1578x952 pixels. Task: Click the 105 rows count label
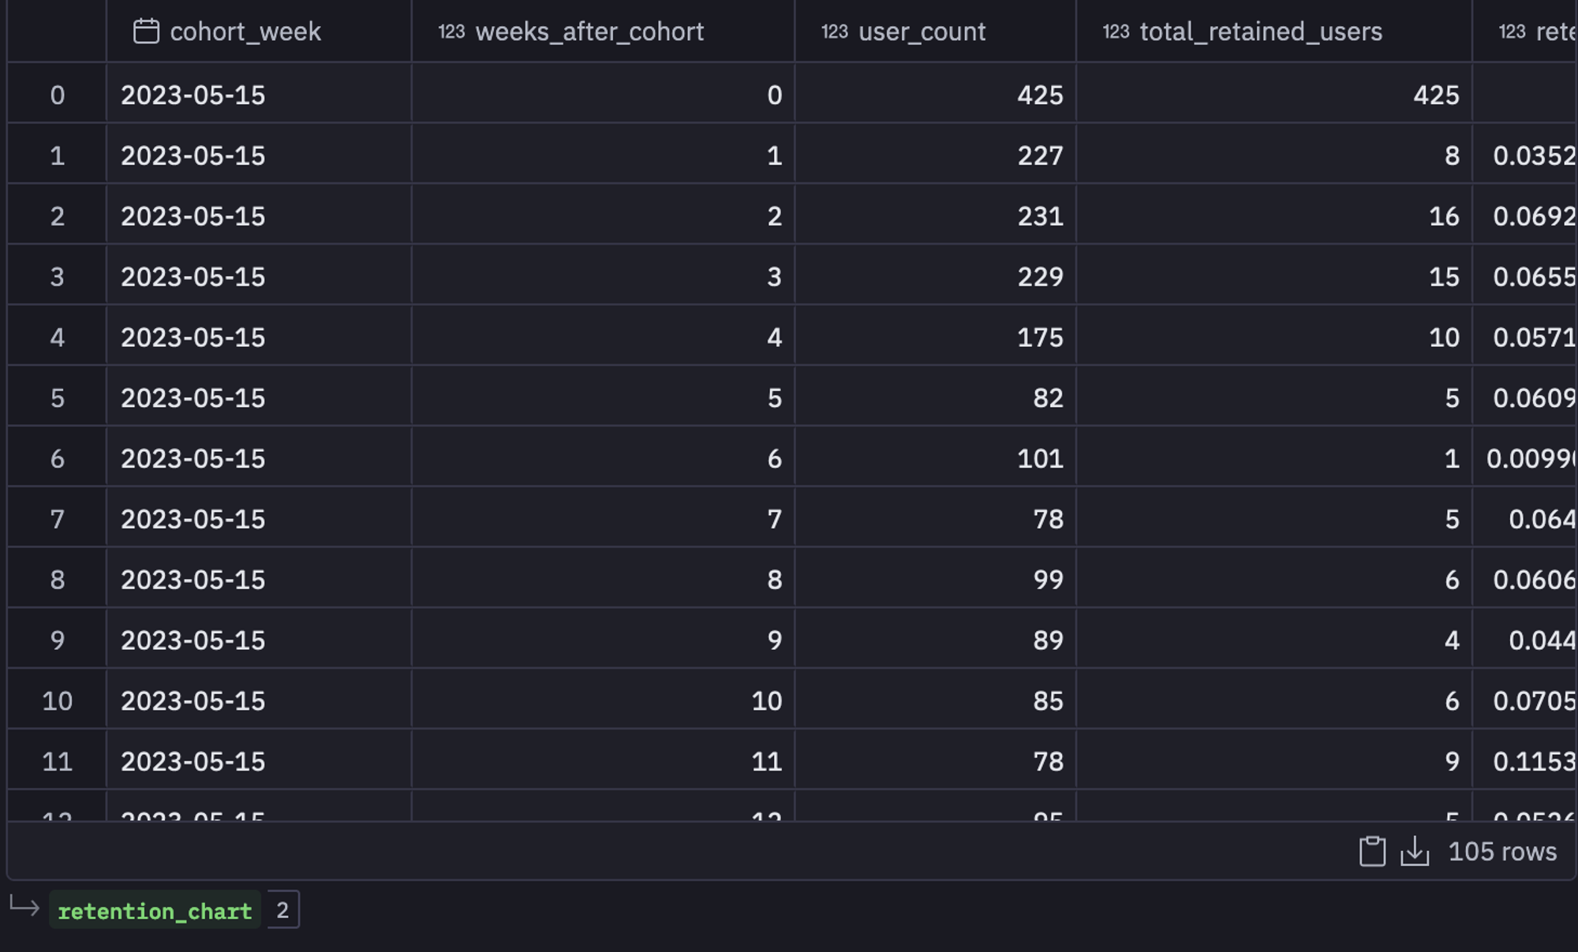pos(1501,852)
